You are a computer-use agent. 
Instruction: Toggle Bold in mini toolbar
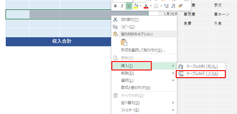click(116, 6)
